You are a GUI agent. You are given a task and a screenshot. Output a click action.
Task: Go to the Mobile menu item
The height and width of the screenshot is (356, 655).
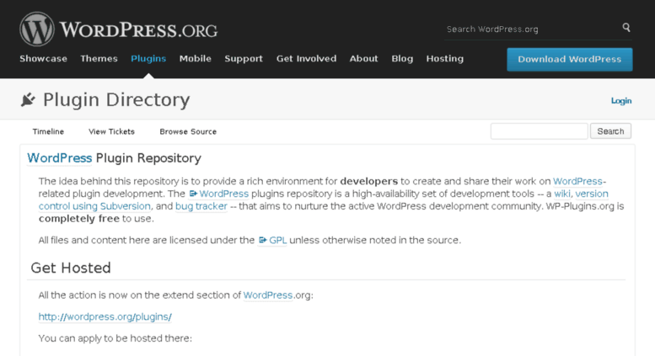tap(195, 59)
